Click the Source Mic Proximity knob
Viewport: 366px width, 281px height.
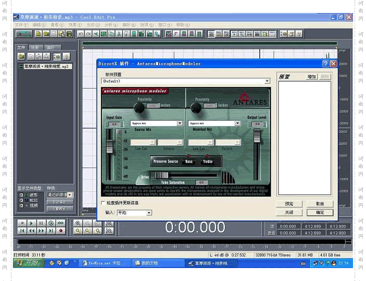(139, 108)
